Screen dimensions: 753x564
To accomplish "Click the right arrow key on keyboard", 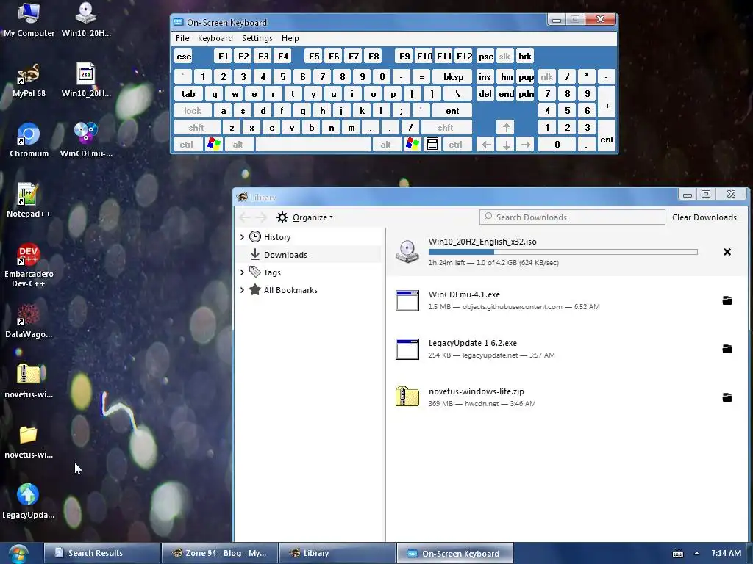I will pos(526,145).
